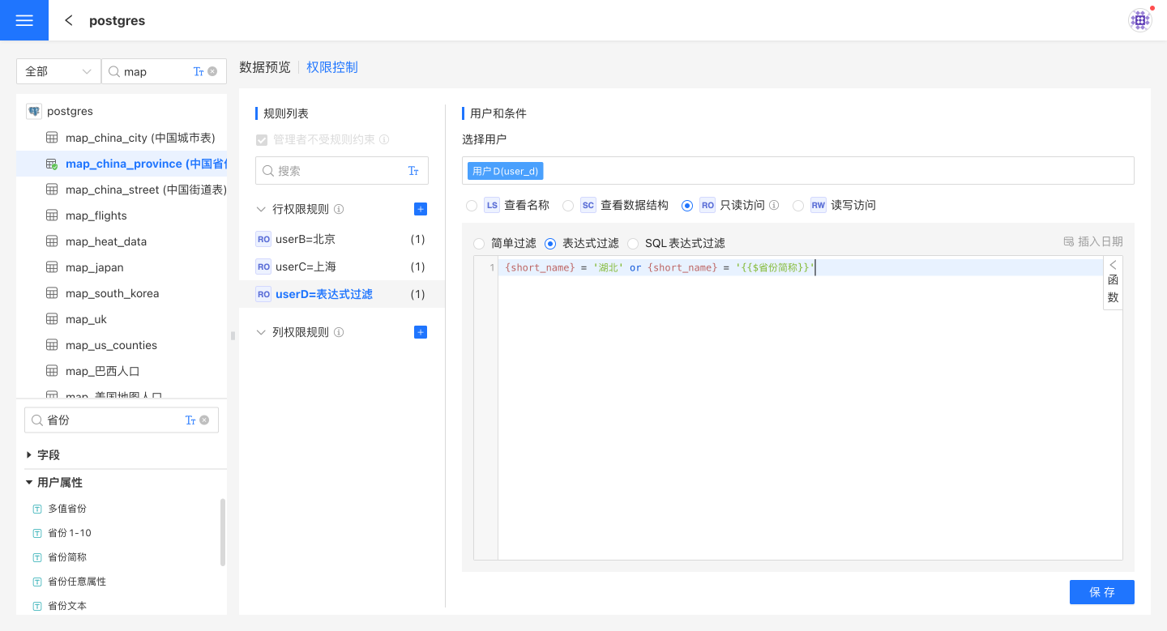Open the 全部 filter dropdown
The width and height of the screenshot is (1167, 631).
[58, 71]
